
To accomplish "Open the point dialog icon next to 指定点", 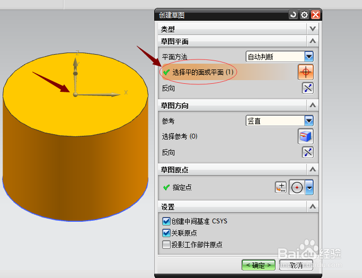I will click(x=281, y=187).
